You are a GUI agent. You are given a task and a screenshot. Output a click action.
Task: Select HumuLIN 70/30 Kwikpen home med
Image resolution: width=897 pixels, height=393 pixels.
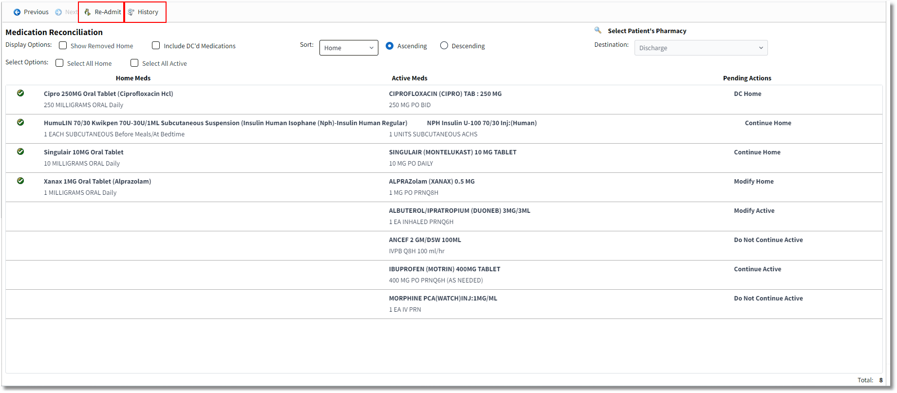pos(225,123)
